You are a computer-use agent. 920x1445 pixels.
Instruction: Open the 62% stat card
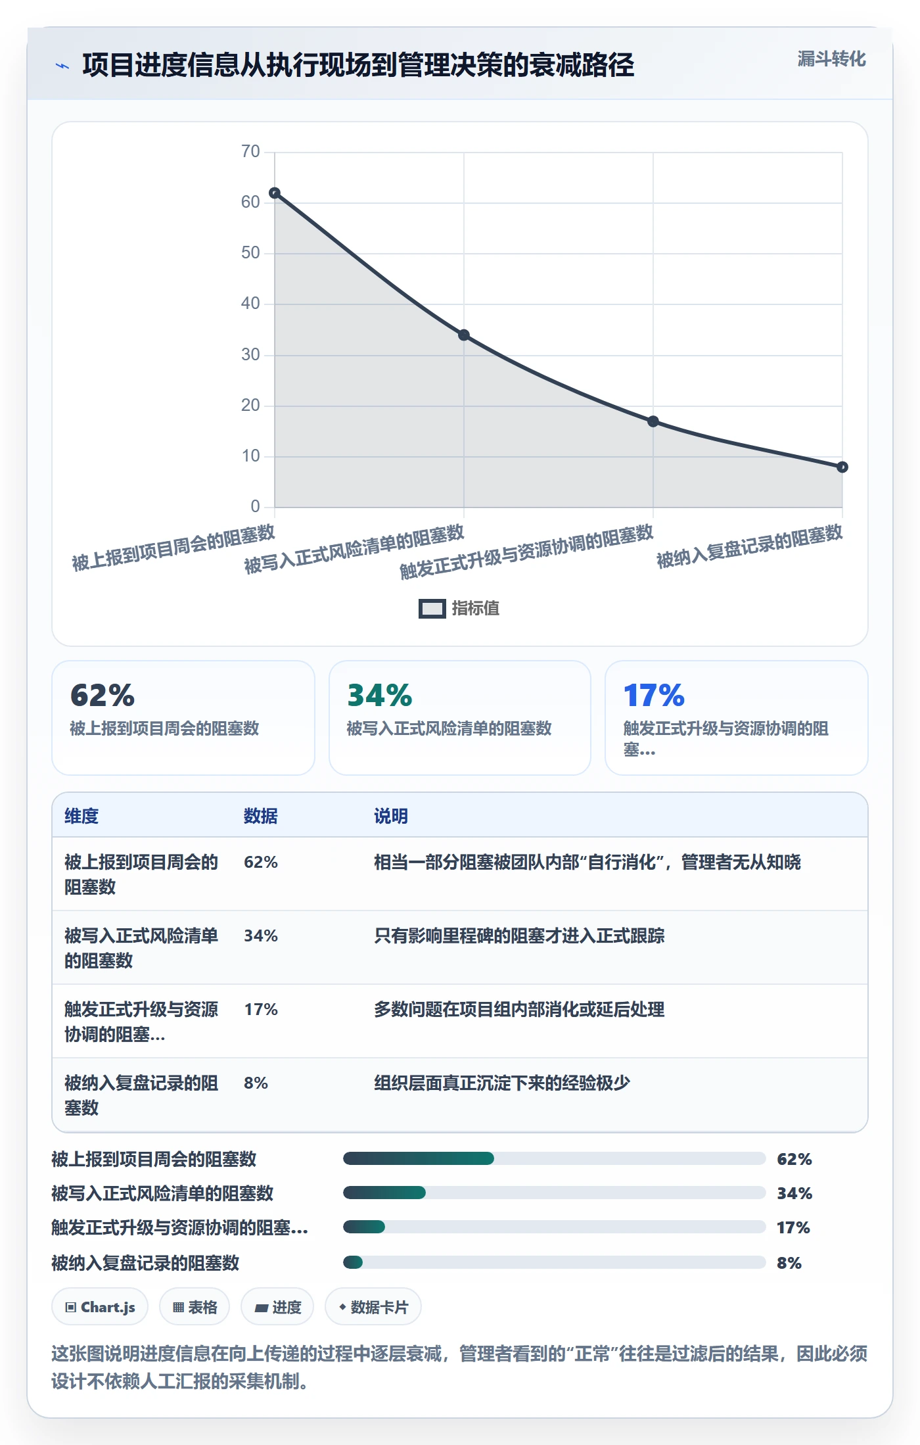click(183, 718)
